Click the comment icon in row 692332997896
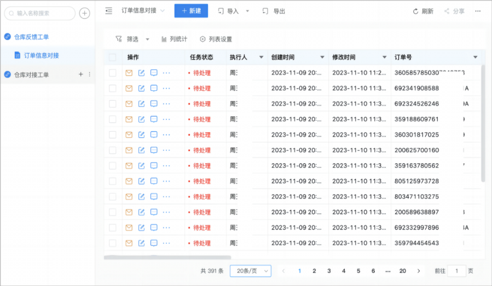 (154, 227)
